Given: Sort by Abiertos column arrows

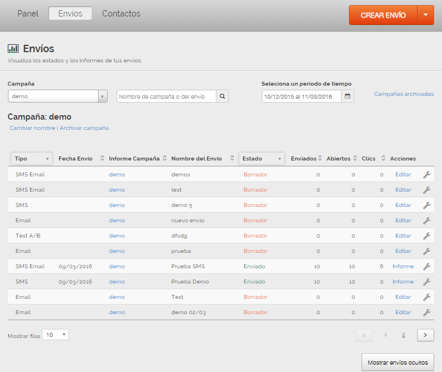Looking at the screenshot, I should tap(355, 158).
